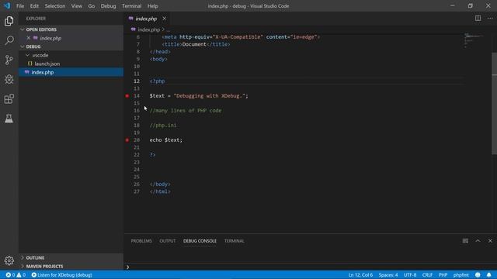Collapse the .vscode folder
This screenshot has height=279, width=497.
[28, 55]
